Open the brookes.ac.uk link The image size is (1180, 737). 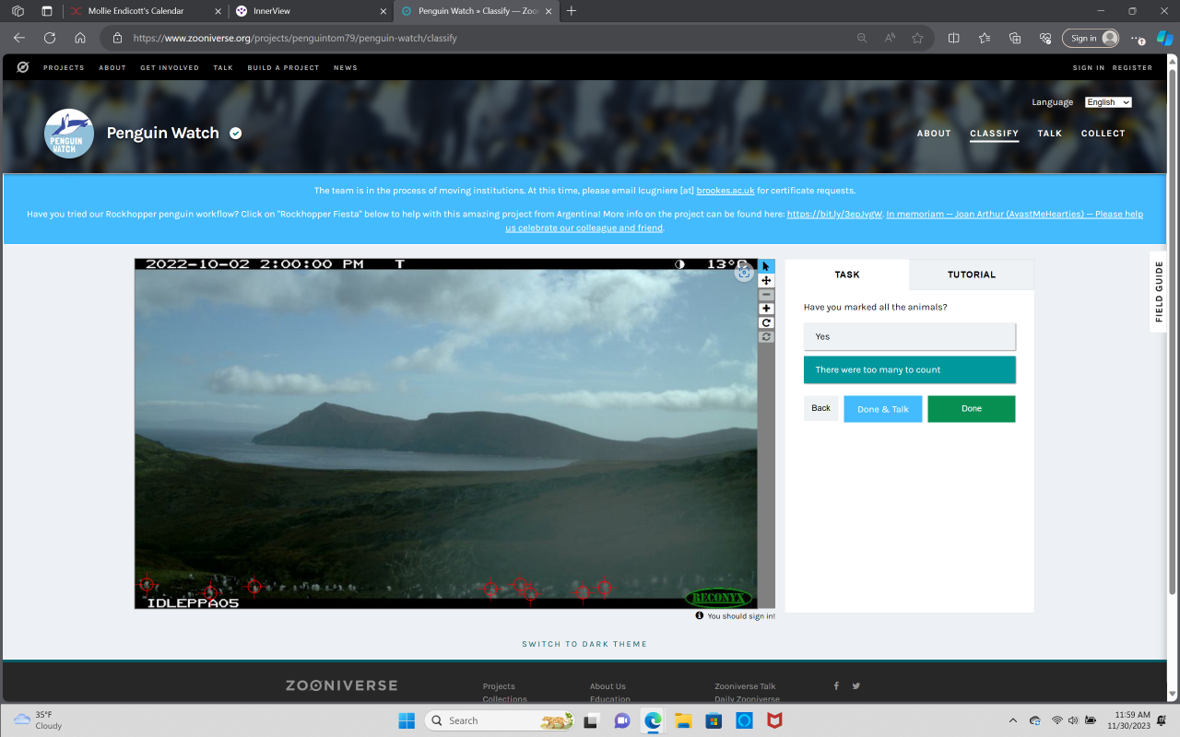[x=726, y=191]
